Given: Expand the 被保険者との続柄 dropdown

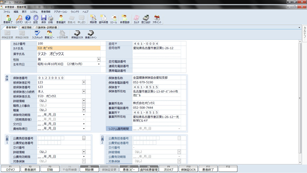Looking at the screenshot, I should [84, 92].
